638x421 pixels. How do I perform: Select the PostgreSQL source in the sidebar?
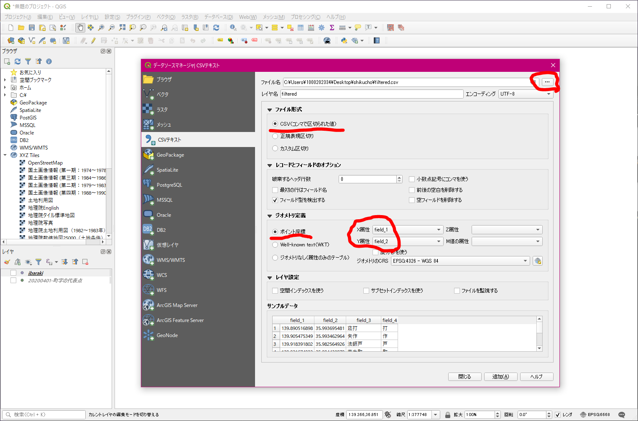coord(169,185)
